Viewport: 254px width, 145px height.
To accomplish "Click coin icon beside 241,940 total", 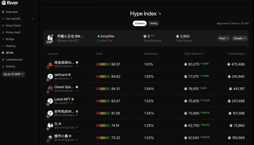I will coord(229,77).
